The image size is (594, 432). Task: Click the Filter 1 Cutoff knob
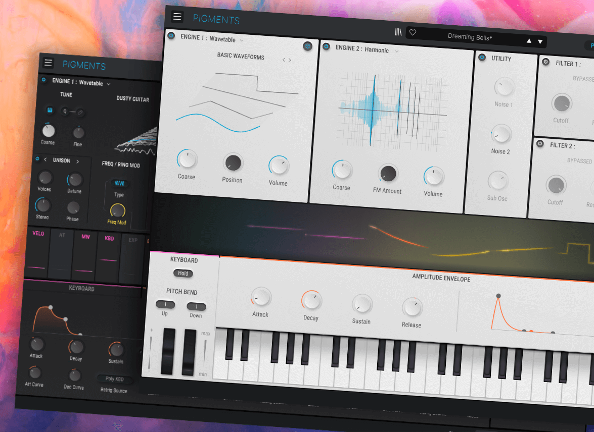point(562,103)
